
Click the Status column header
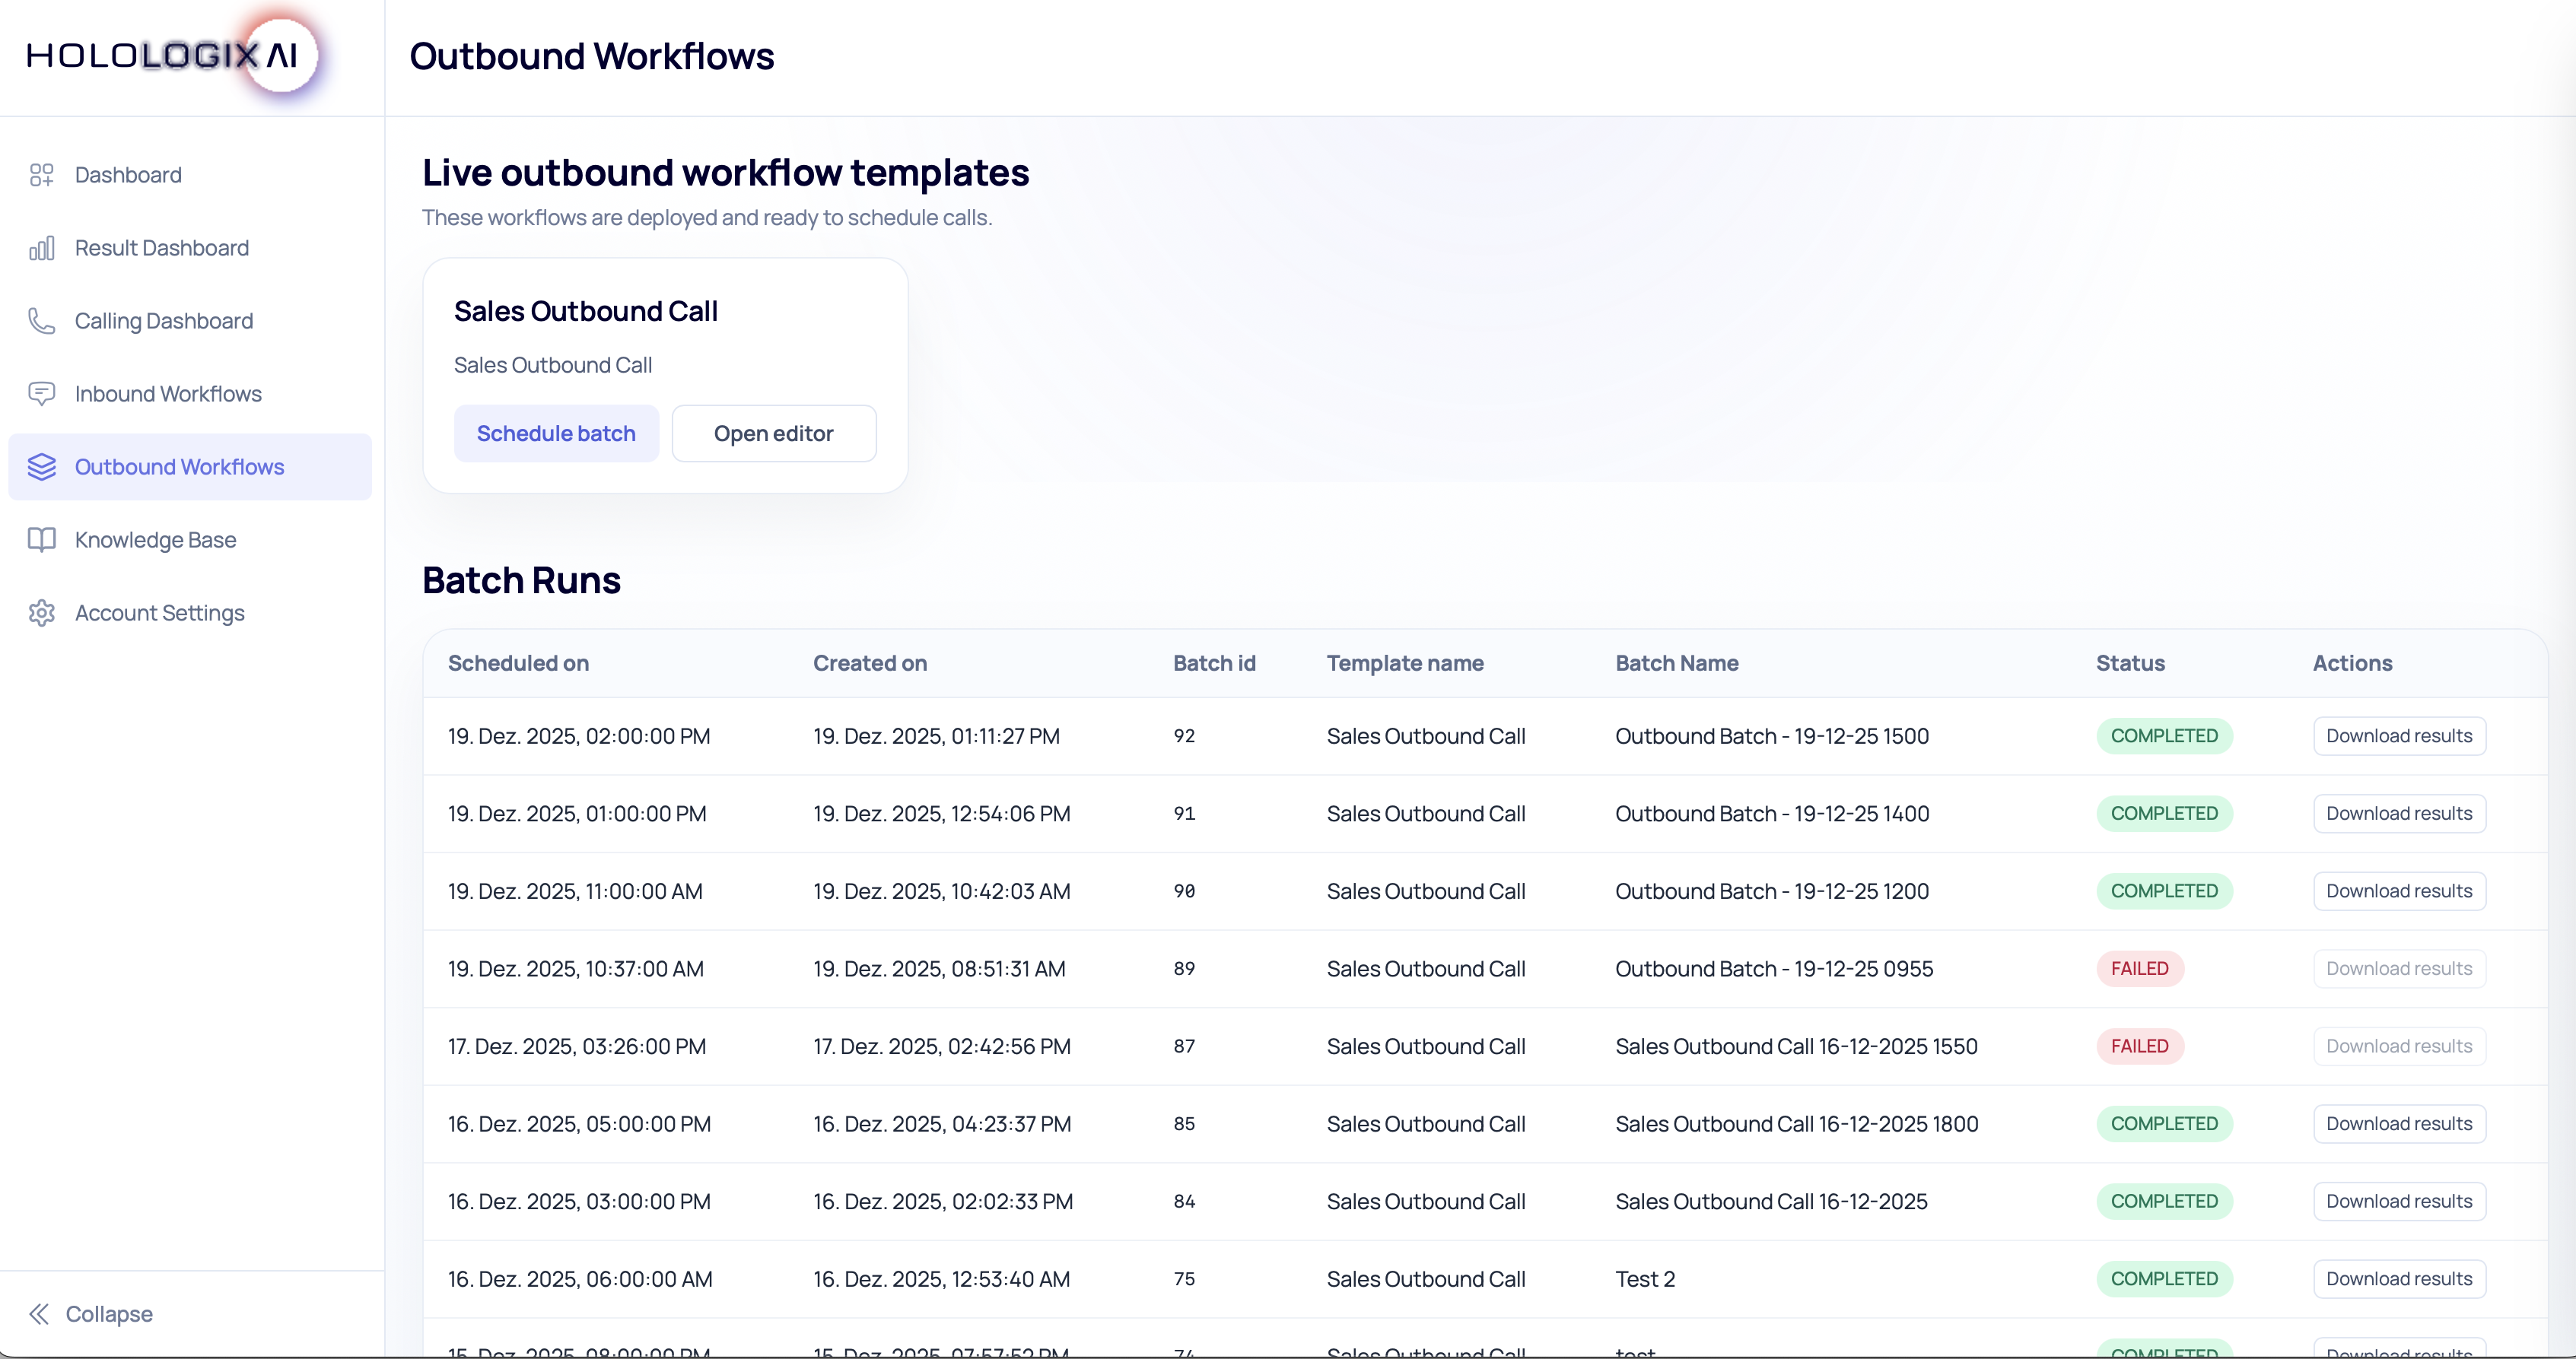pos(2130,663)
